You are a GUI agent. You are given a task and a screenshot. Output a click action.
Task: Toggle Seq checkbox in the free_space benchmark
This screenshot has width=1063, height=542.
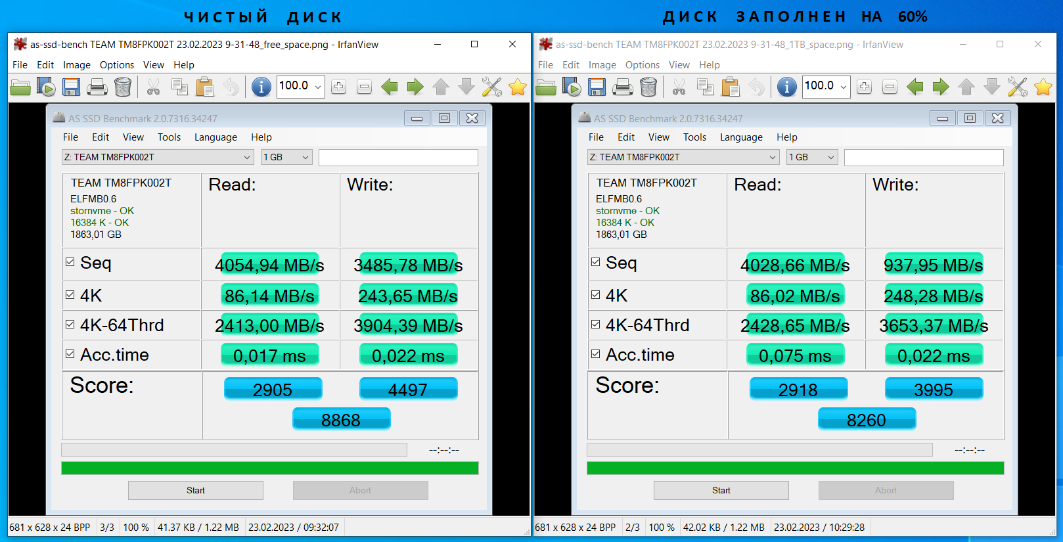pyautogui.click(x=70, y=261)
